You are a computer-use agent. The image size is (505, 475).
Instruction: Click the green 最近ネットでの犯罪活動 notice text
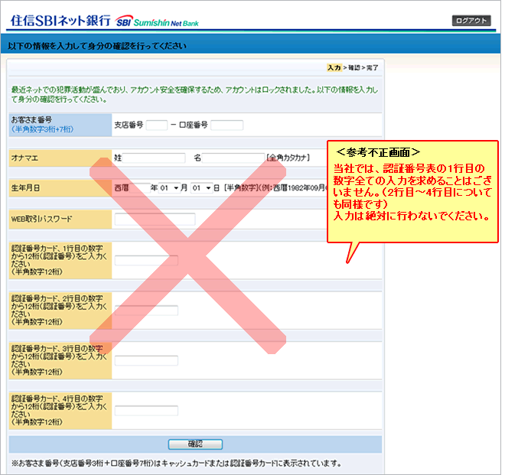click(194, 95)
